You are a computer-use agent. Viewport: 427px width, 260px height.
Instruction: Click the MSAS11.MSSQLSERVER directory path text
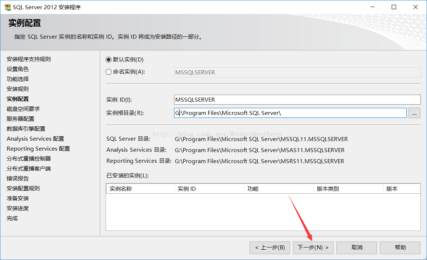[x=260, y=150]
